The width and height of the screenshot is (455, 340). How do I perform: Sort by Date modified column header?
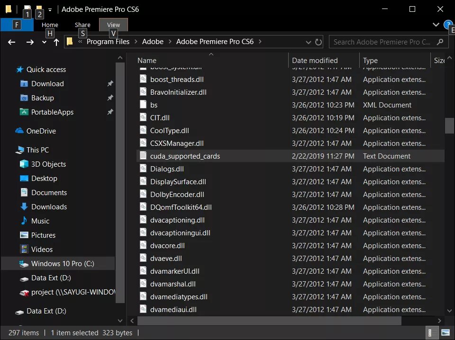(x=315, y=60)
